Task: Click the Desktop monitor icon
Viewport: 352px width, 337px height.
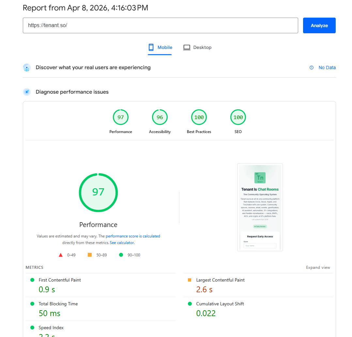Action: point(187,47)
